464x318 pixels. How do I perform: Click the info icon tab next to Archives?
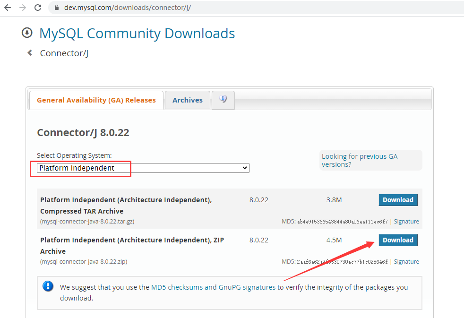coord(223,100)
